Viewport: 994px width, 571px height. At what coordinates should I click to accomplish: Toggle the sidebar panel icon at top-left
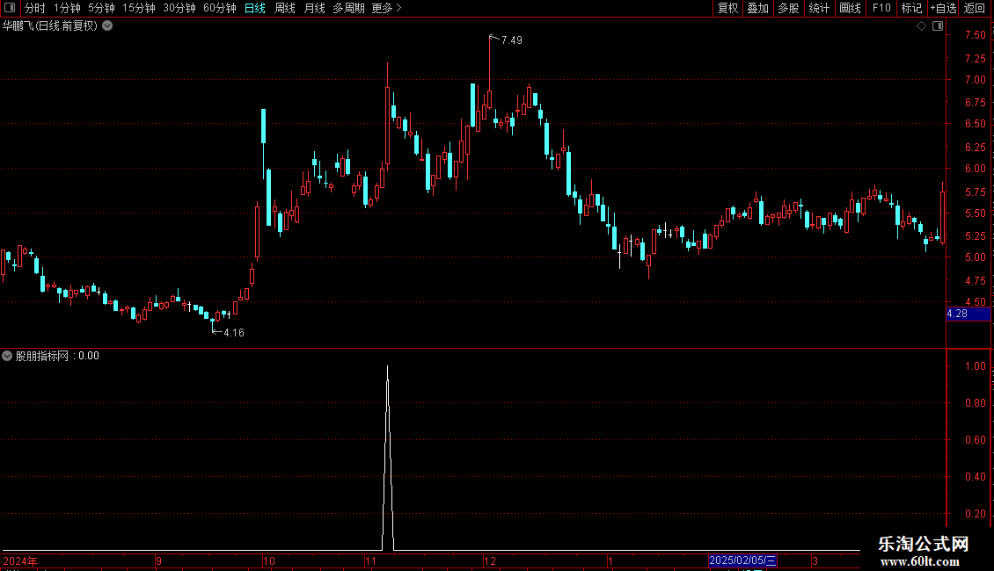(x=10, y=8)
